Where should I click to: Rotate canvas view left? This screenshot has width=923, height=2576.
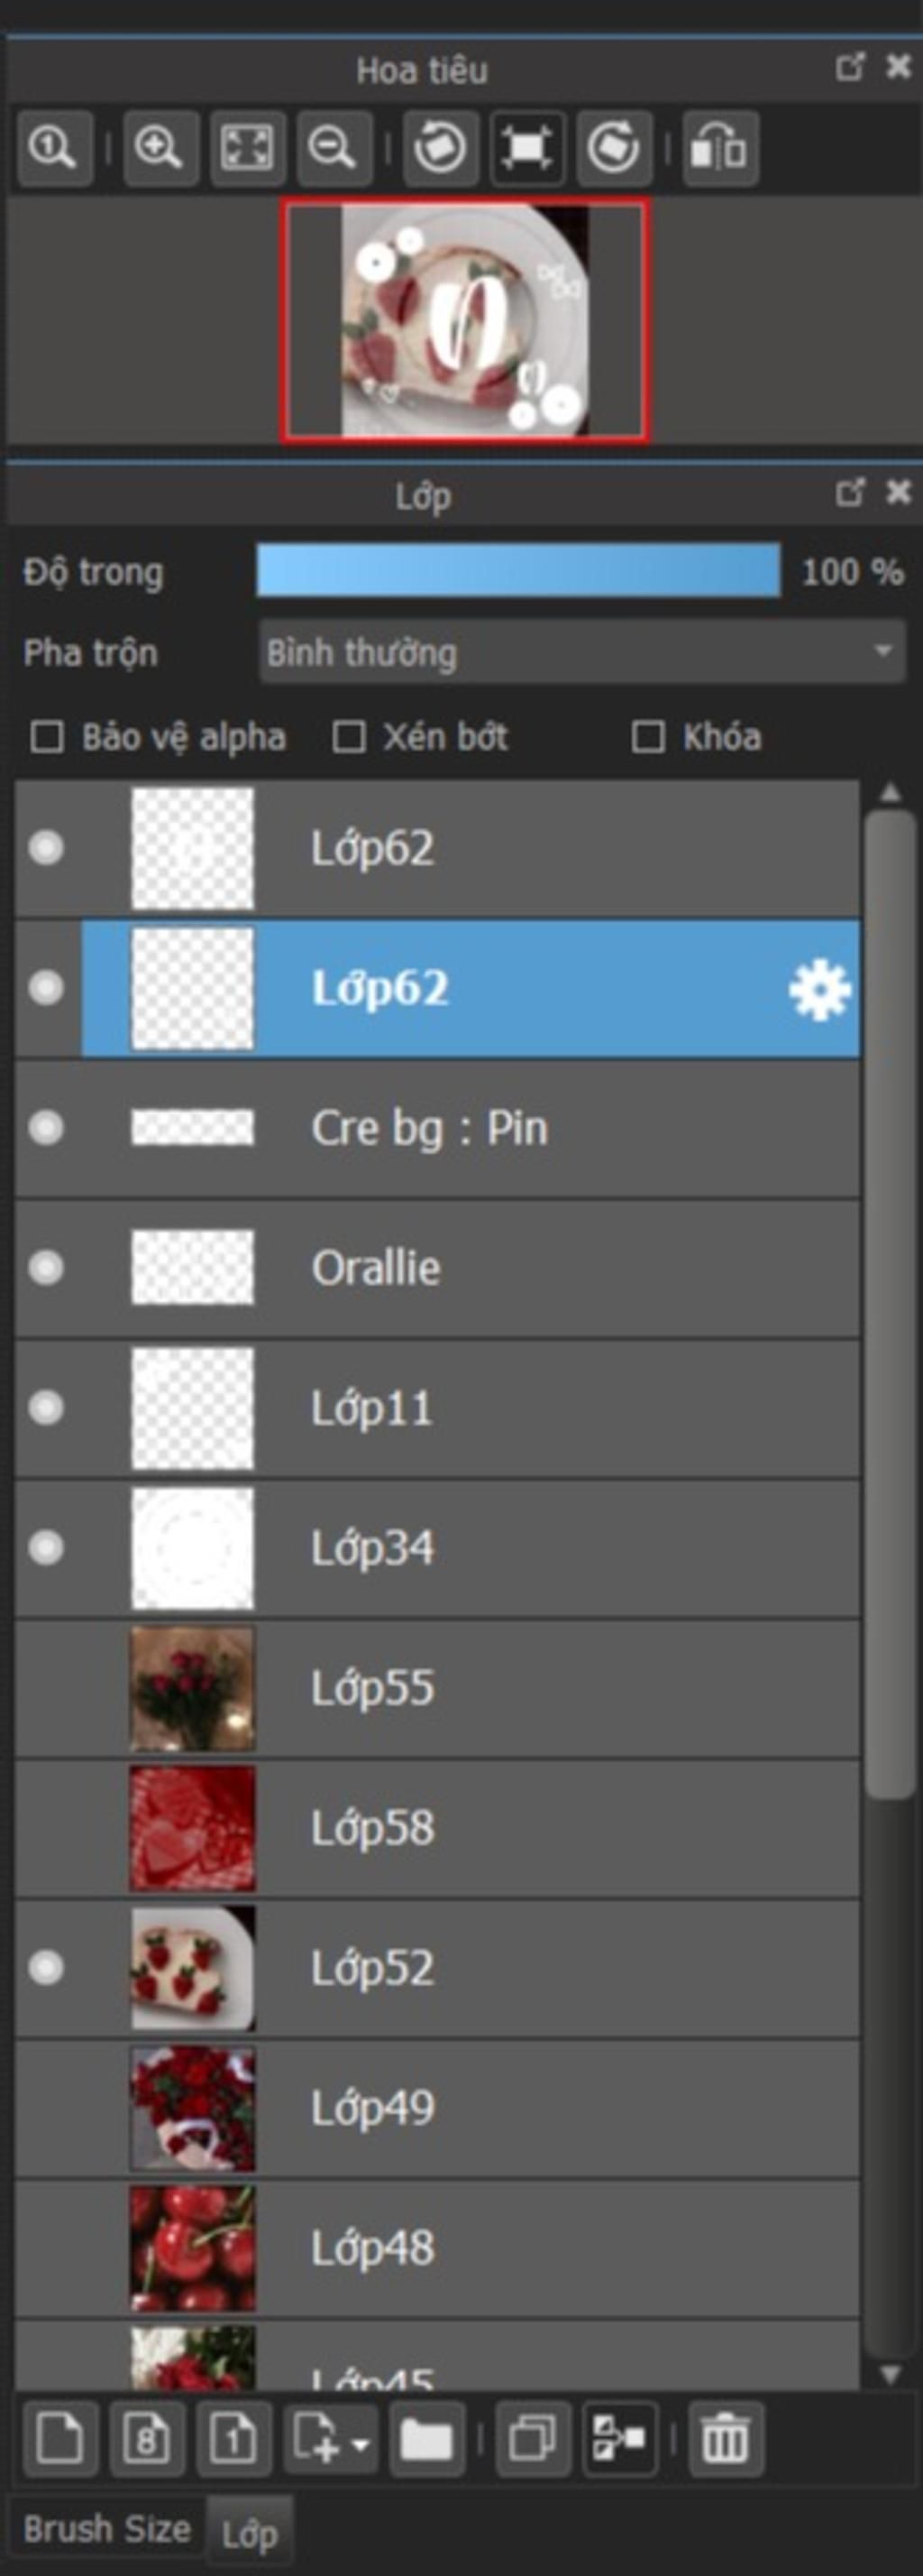(441, 149)
